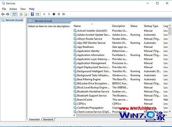Select BitLocker Drive Encryption service row

[121, 83]
